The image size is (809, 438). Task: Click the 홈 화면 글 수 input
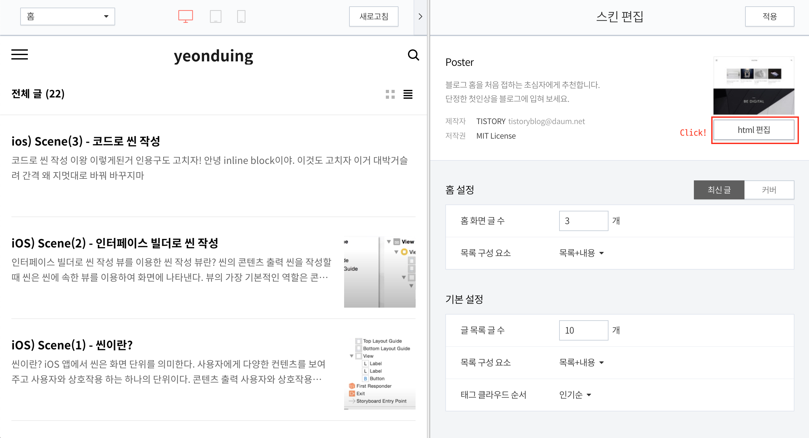click(x=583, y=221)
